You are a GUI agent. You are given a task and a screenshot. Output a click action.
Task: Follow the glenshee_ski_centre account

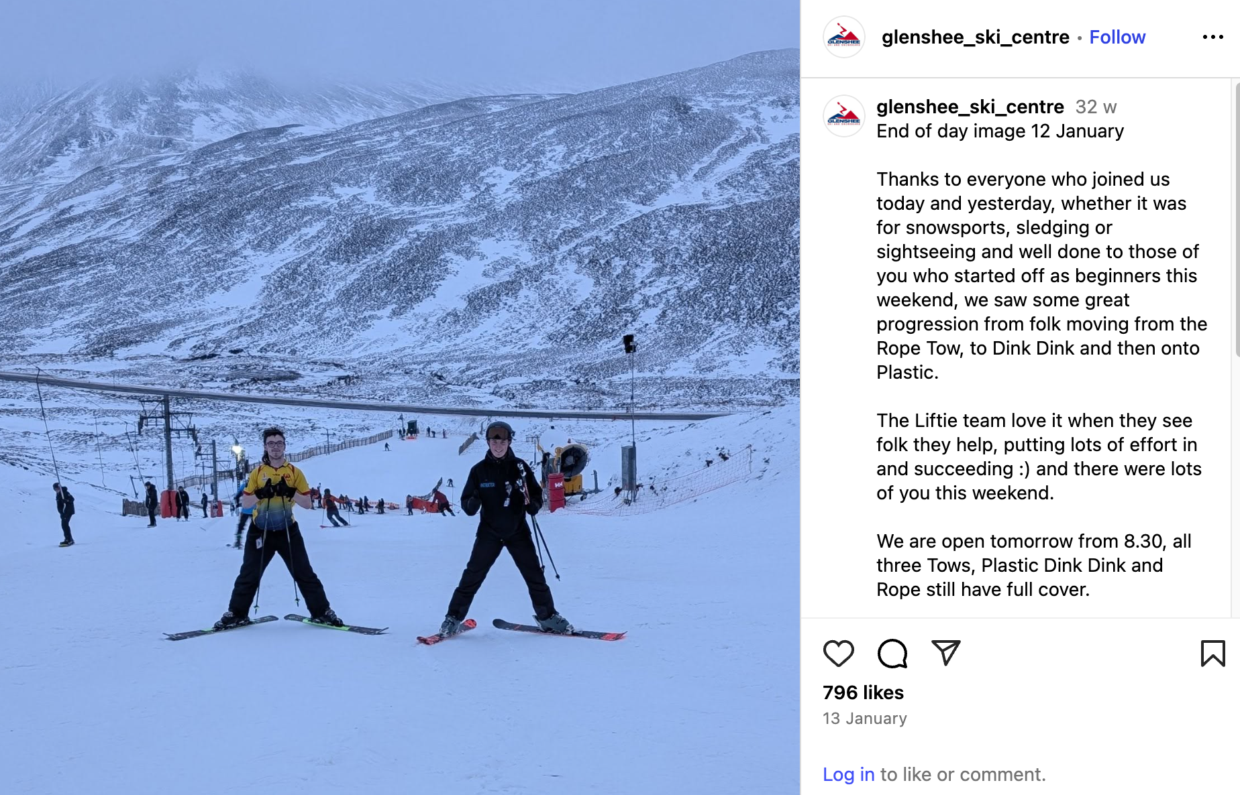click(x=1117, y=37)
